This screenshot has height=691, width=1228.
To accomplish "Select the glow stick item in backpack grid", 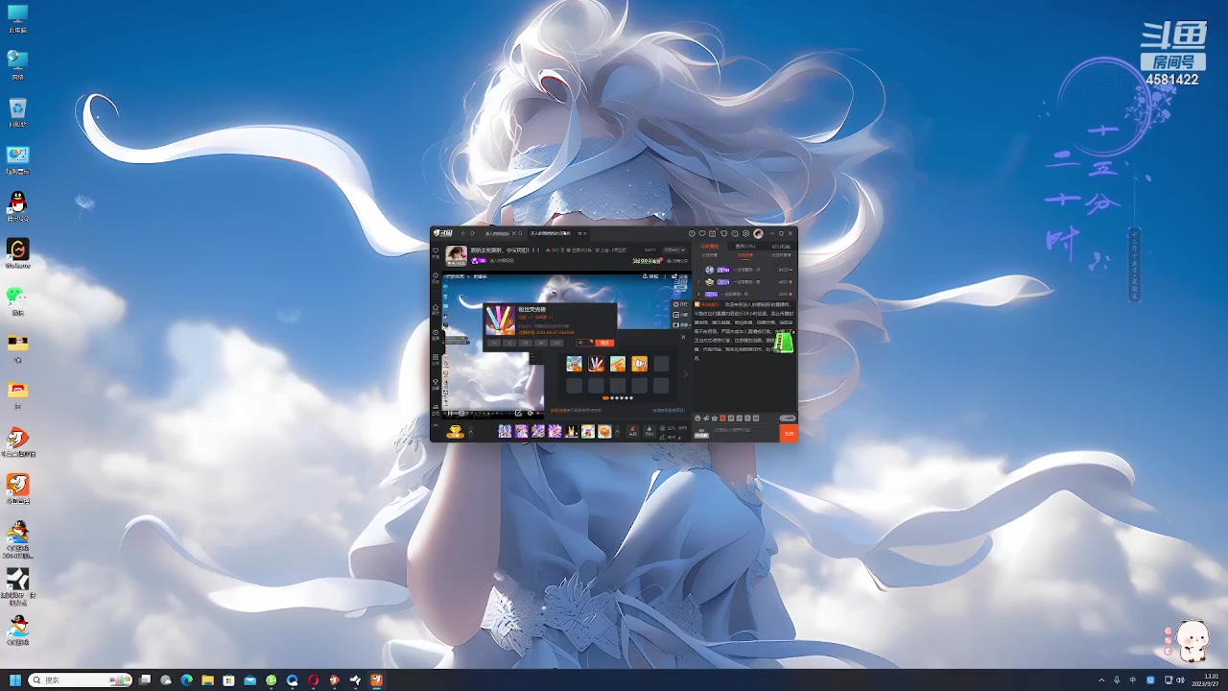I will pyautogui.click(x=596, y=364).
